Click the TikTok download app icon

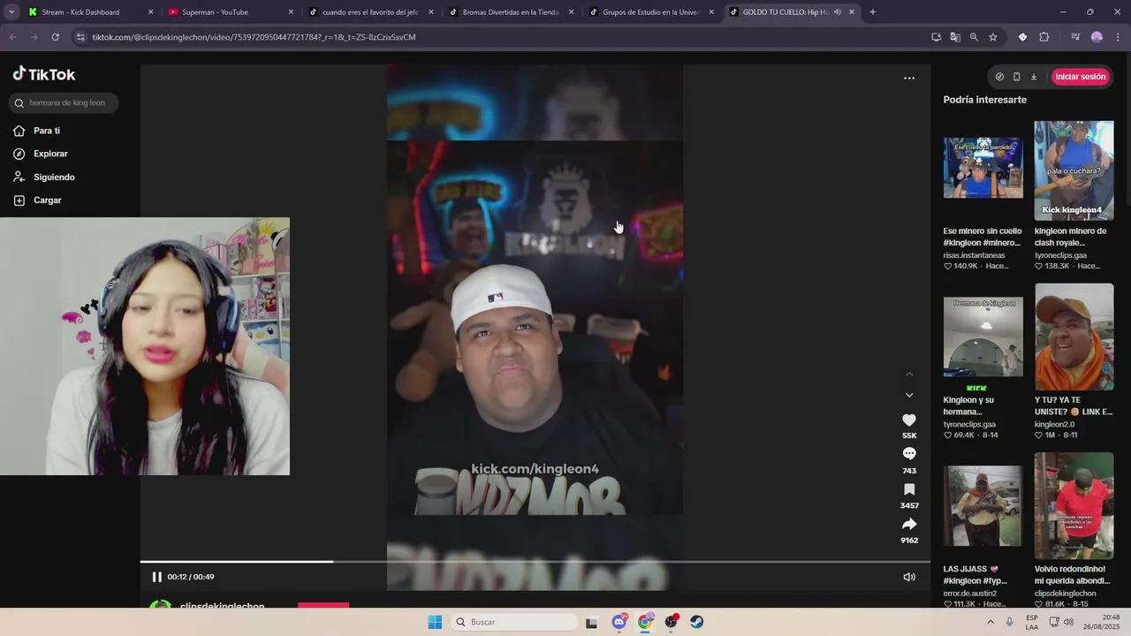tap(1034, 77)
